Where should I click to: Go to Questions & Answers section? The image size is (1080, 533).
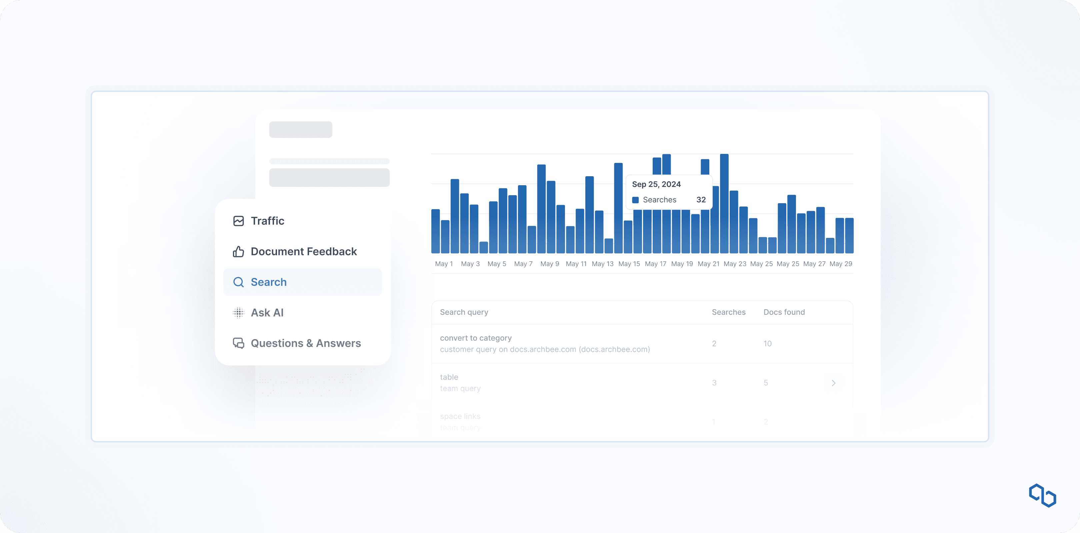306,343
